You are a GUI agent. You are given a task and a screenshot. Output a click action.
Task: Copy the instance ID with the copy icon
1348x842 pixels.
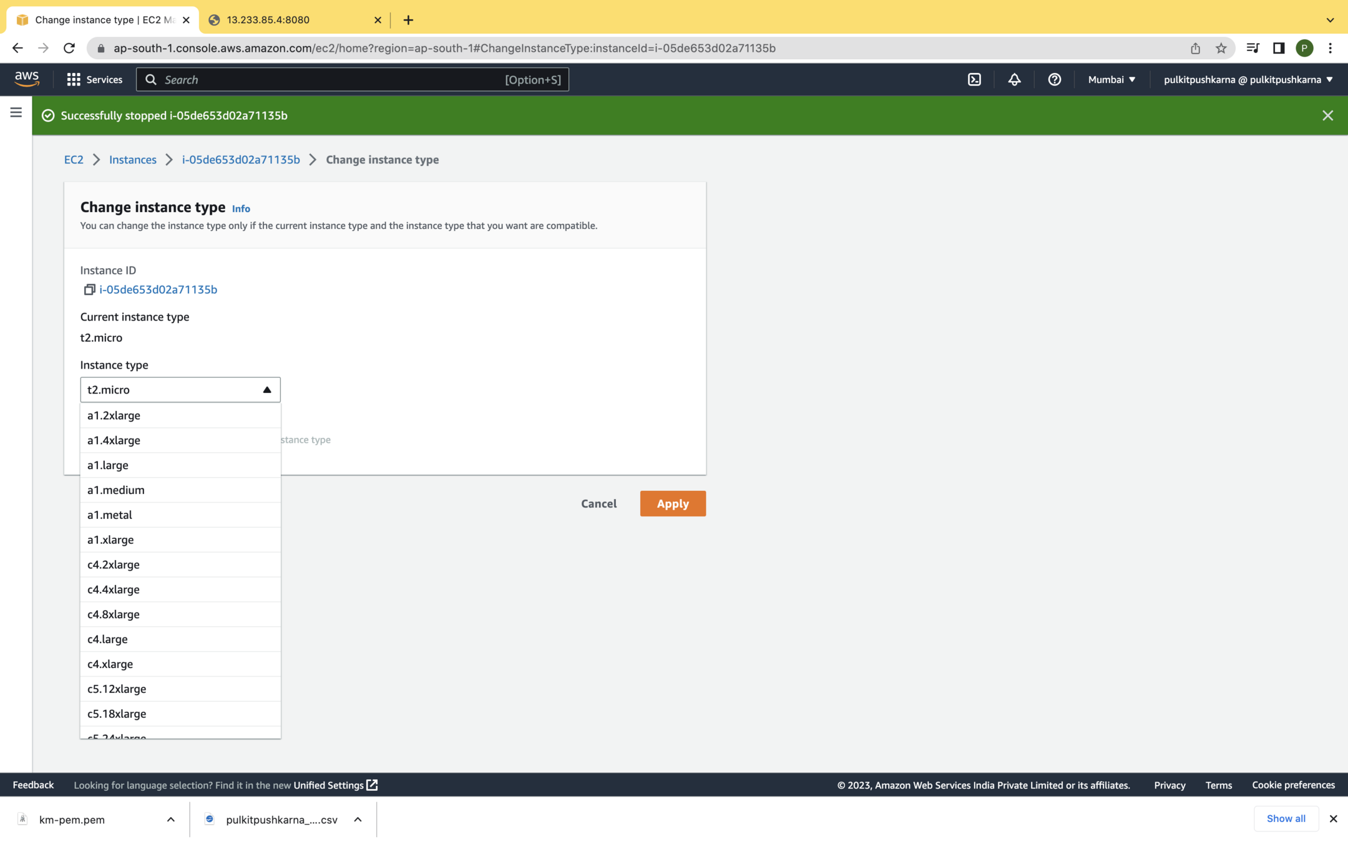point(89,289)
